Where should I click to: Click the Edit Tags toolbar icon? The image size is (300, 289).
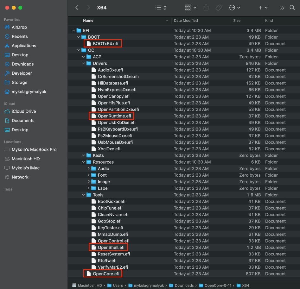coord(219,8)
